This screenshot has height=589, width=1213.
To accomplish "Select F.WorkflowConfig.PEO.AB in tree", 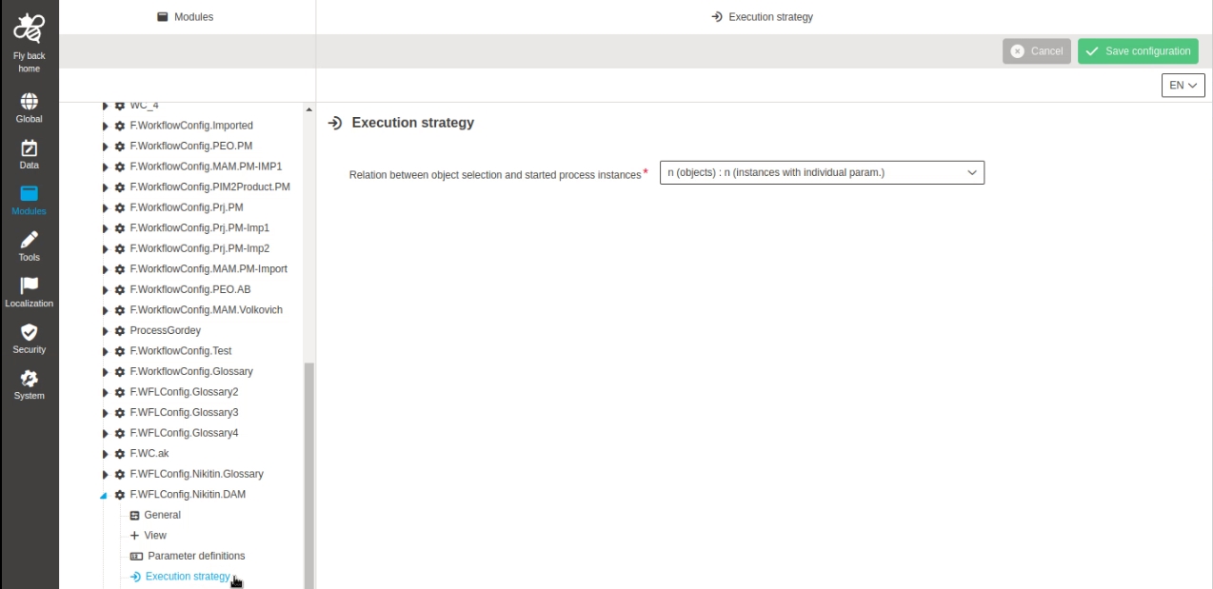I will click(x=190, y=289).
